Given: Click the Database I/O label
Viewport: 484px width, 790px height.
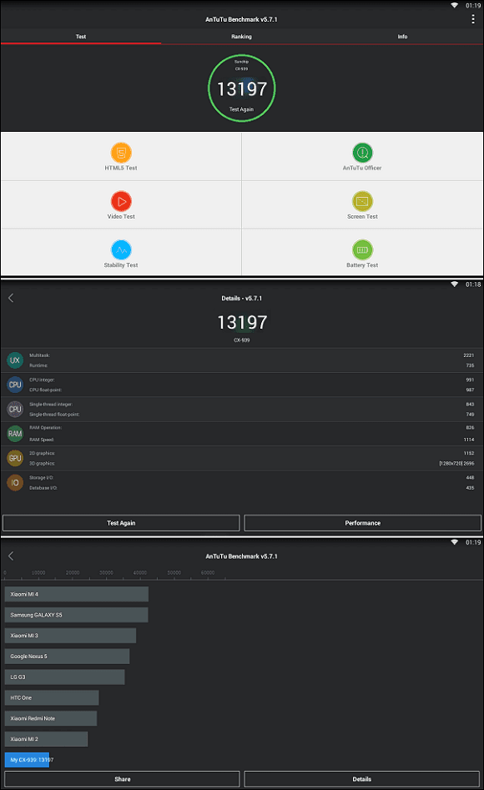Looking at the screenshot, I should (x=43, y=488).
